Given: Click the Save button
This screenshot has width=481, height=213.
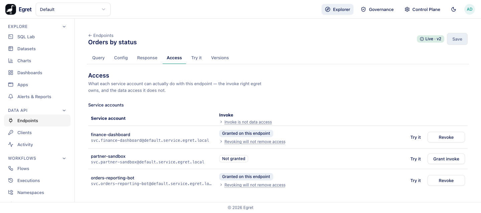Looking at the screenshot, I should (457, 39).
